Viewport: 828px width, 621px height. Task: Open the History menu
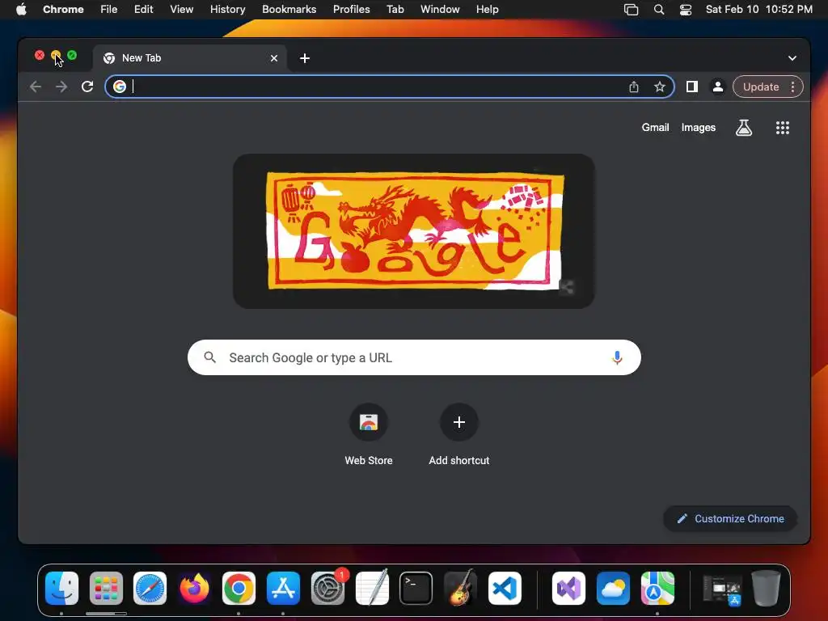tap(227, 9)
